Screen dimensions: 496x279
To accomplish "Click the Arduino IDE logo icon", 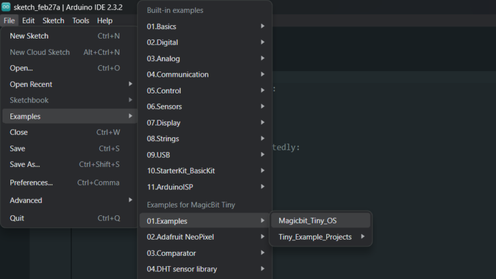I will (x=6, y=7).
